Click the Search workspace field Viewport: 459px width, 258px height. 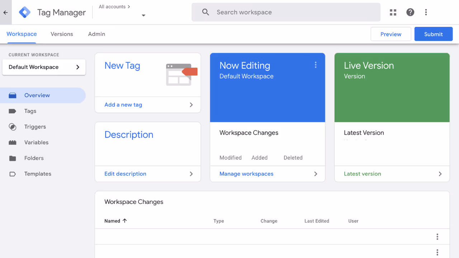pos(286,12)
